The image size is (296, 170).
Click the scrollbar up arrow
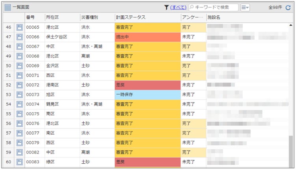pyautogui.click(x=291, y=25)
